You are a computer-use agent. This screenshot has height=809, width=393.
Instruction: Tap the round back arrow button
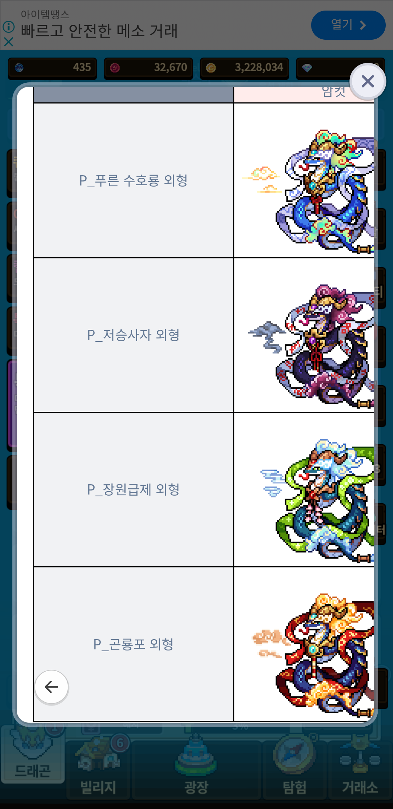(x=51, y=687)
